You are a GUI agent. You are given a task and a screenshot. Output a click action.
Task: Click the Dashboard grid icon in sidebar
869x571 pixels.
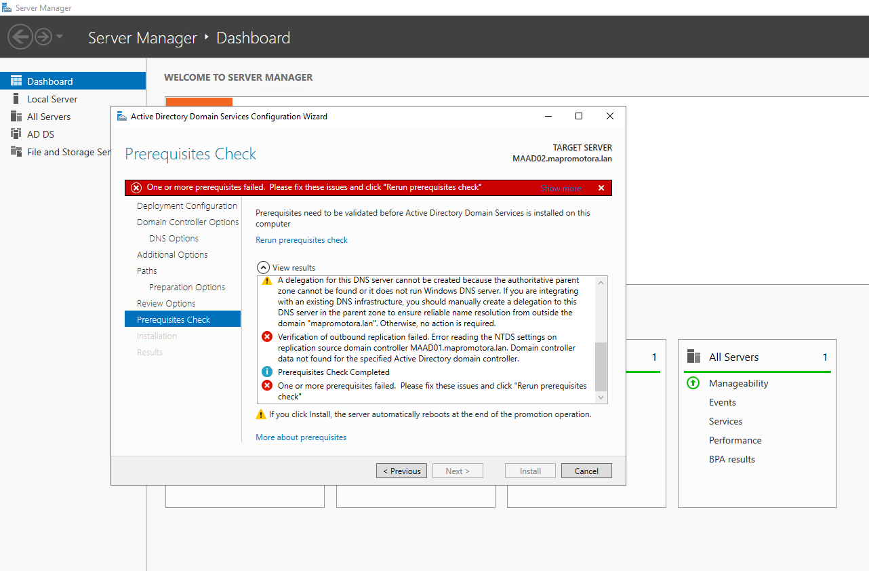click(16, 81)
